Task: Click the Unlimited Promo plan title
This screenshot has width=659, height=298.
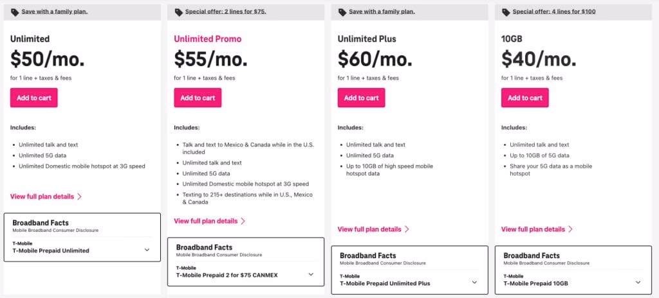Action: coord(207,39)
